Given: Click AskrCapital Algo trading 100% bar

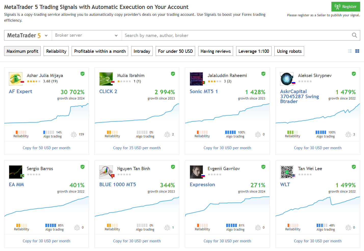Looking at the screenshot, I should click(x=321, y=132).
